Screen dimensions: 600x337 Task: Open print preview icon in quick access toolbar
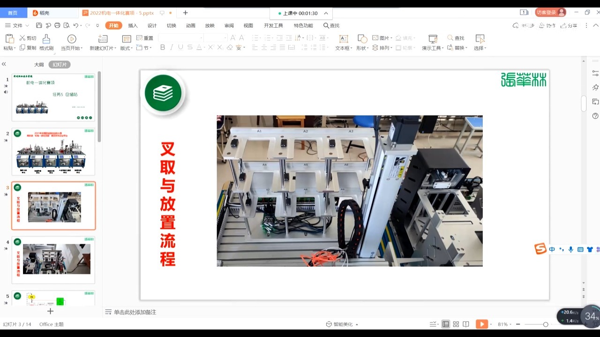(x=66, y=25)
